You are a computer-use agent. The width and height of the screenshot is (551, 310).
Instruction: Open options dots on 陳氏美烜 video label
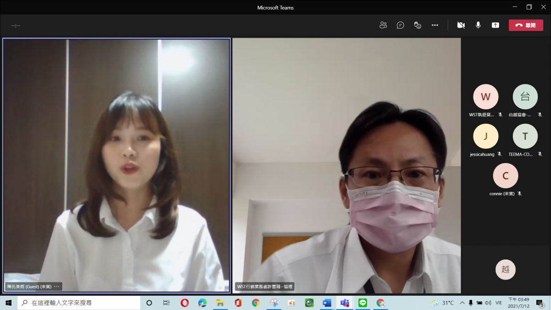coord(56,287)
